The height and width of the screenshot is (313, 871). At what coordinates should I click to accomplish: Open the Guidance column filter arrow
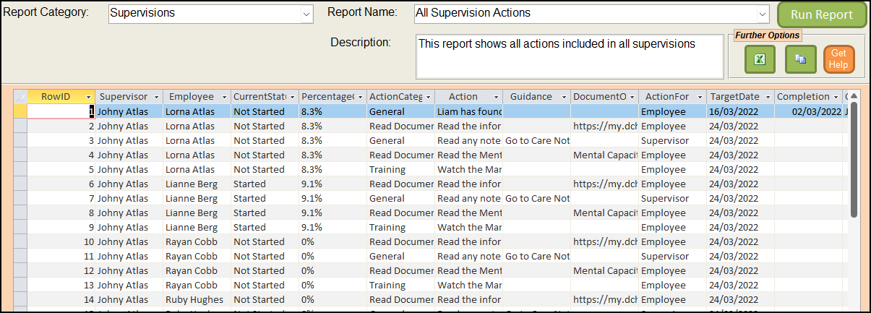[563, 97]
